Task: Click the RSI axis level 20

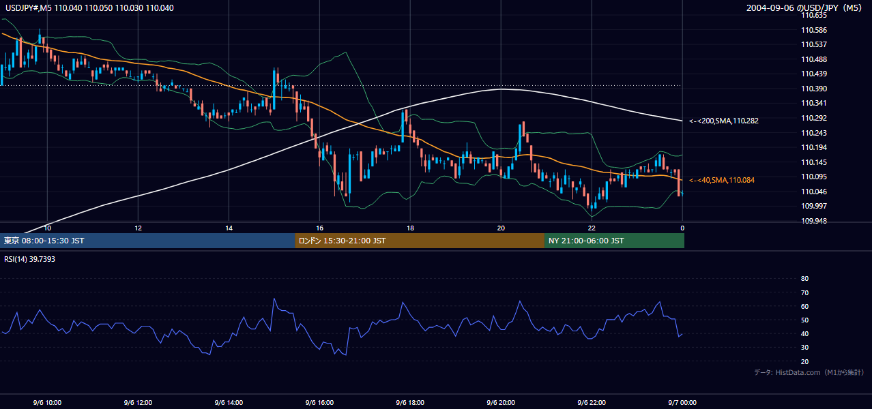Action: (804, 361)
